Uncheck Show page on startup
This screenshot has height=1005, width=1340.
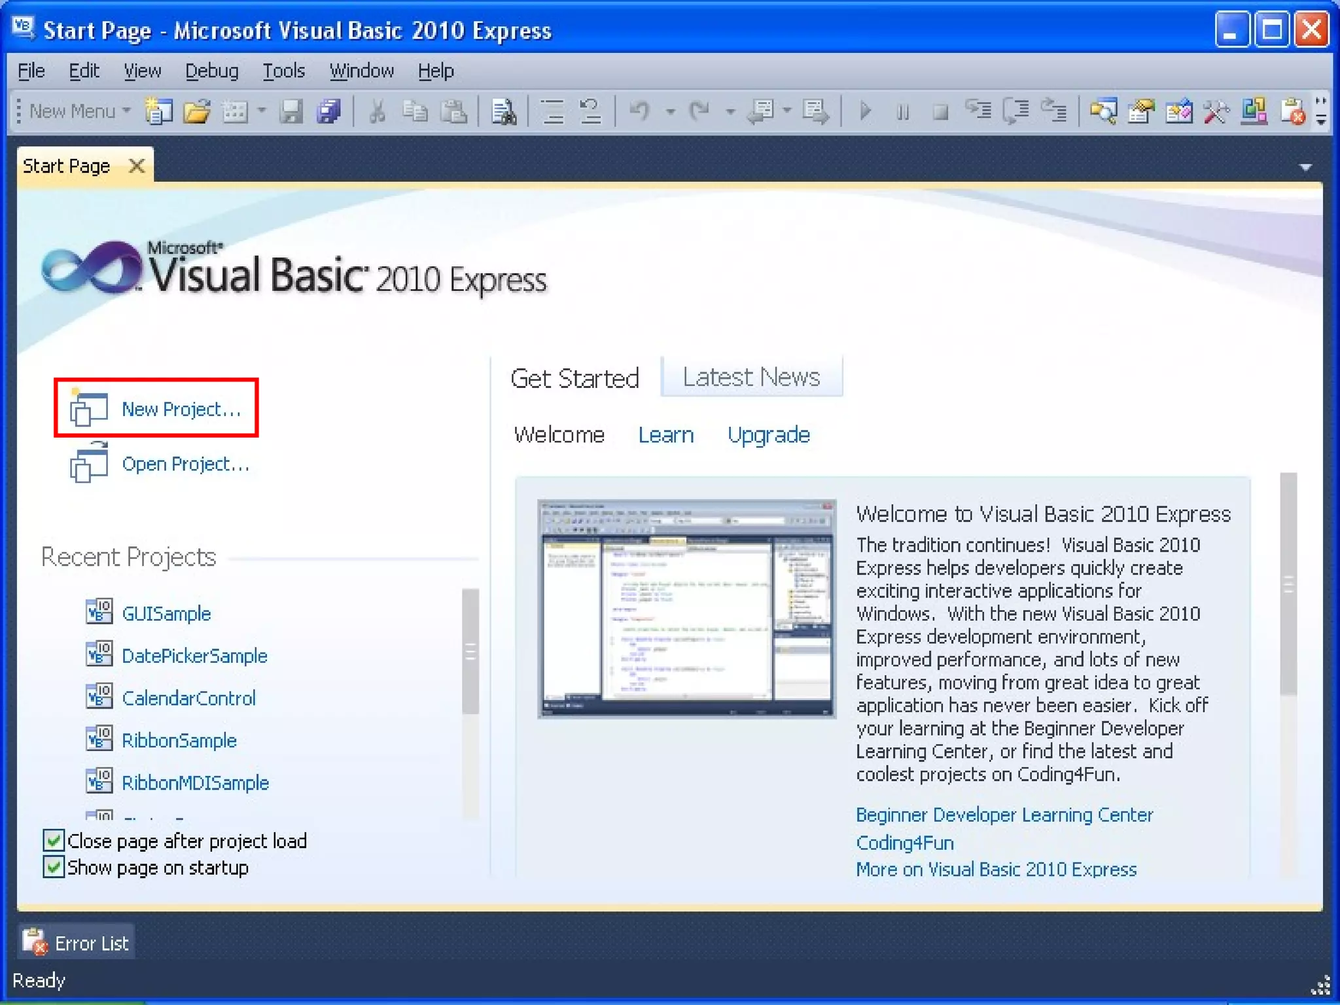coord(54,867)
